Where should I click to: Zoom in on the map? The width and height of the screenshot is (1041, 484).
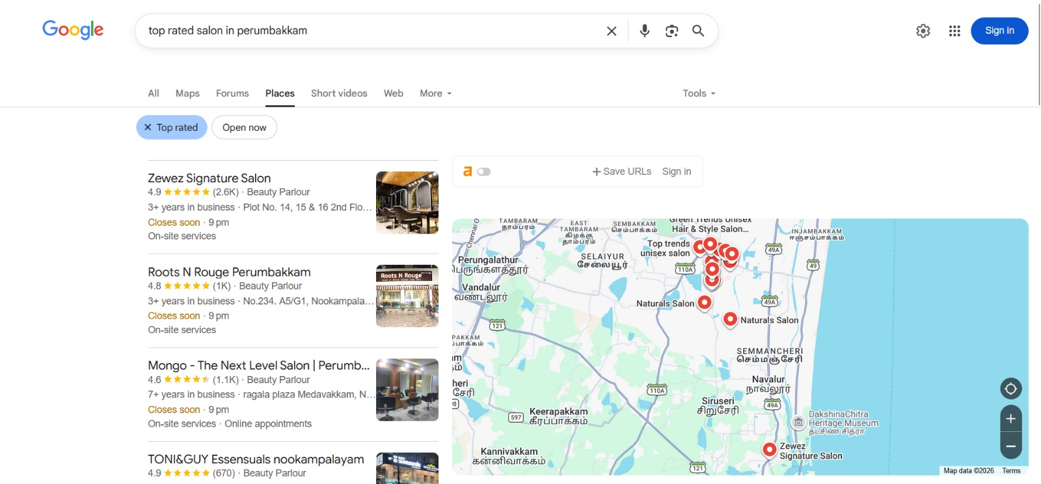click(x=1011, y=418)
